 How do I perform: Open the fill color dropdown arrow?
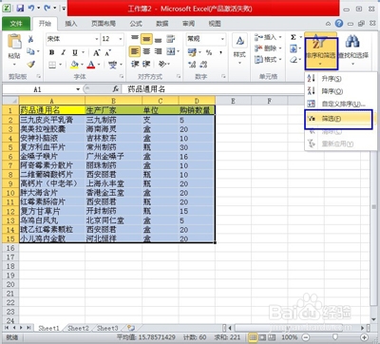pyautogui.click(x=83, y=65)
